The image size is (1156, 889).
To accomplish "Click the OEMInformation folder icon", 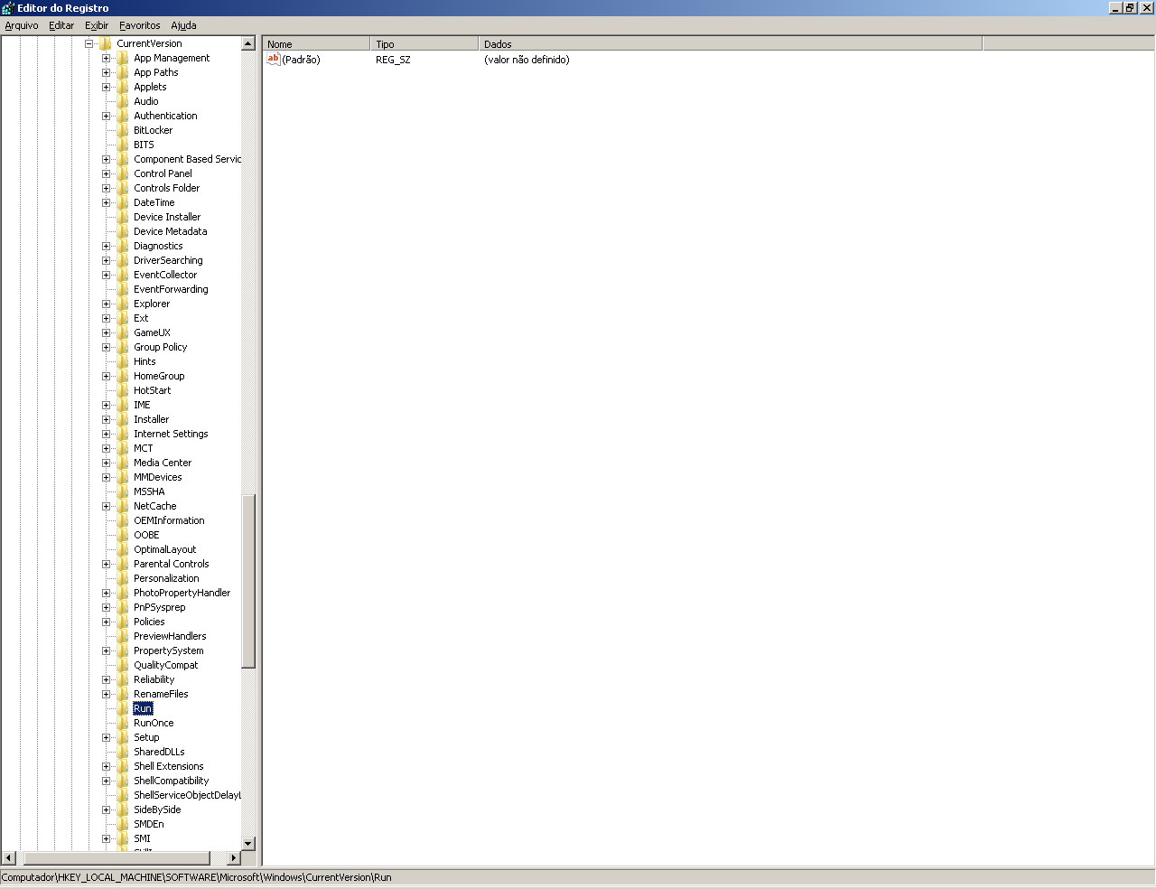I will pos(123,520).
